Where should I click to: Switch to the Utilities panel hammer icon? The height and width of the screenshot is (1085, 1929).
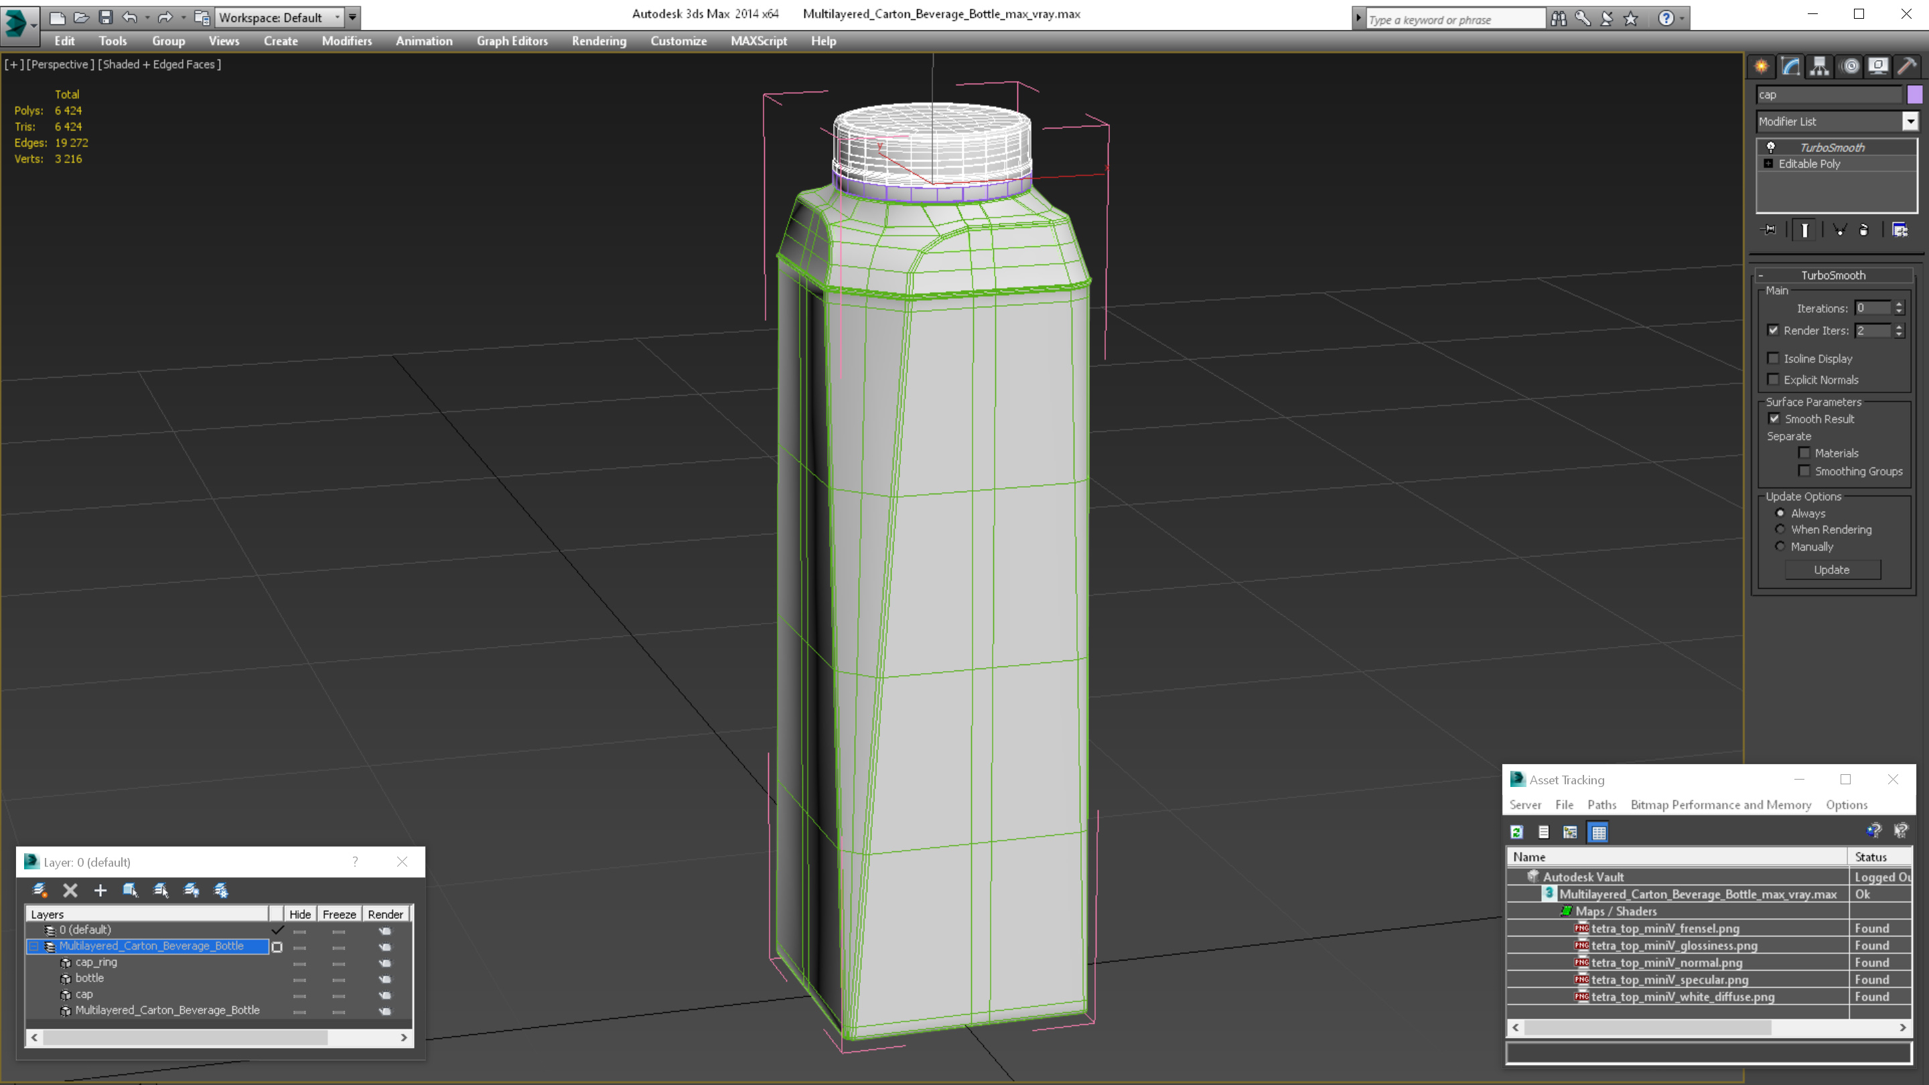click(x=1906, y=67)
